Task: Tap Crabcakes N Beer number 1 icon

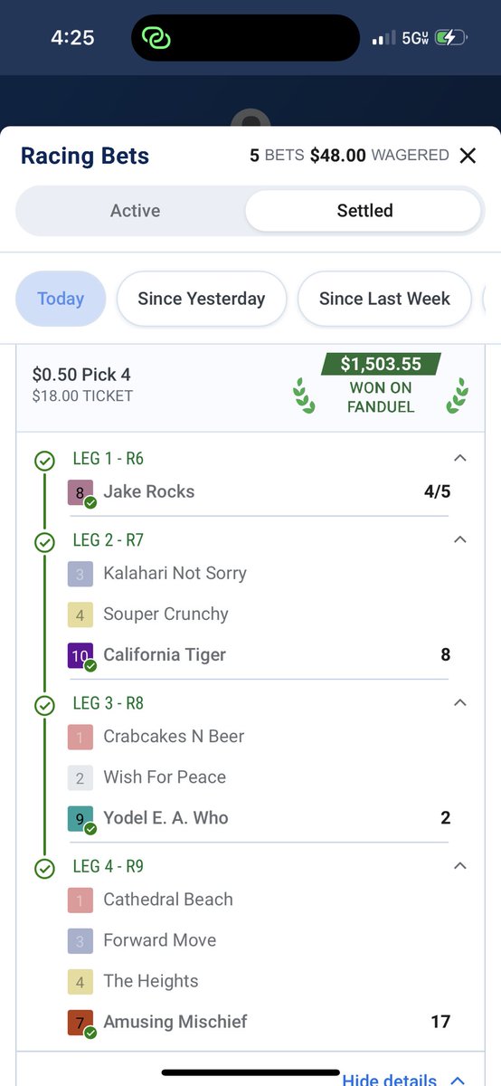Action: (x=80, y=737)
